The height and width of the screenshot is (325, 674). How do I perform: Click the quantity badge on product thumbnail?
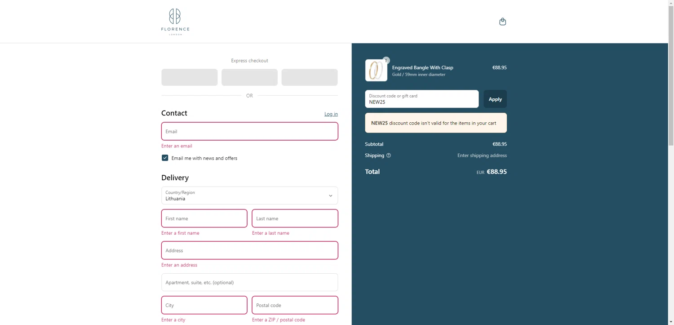(x=386, y=61)
